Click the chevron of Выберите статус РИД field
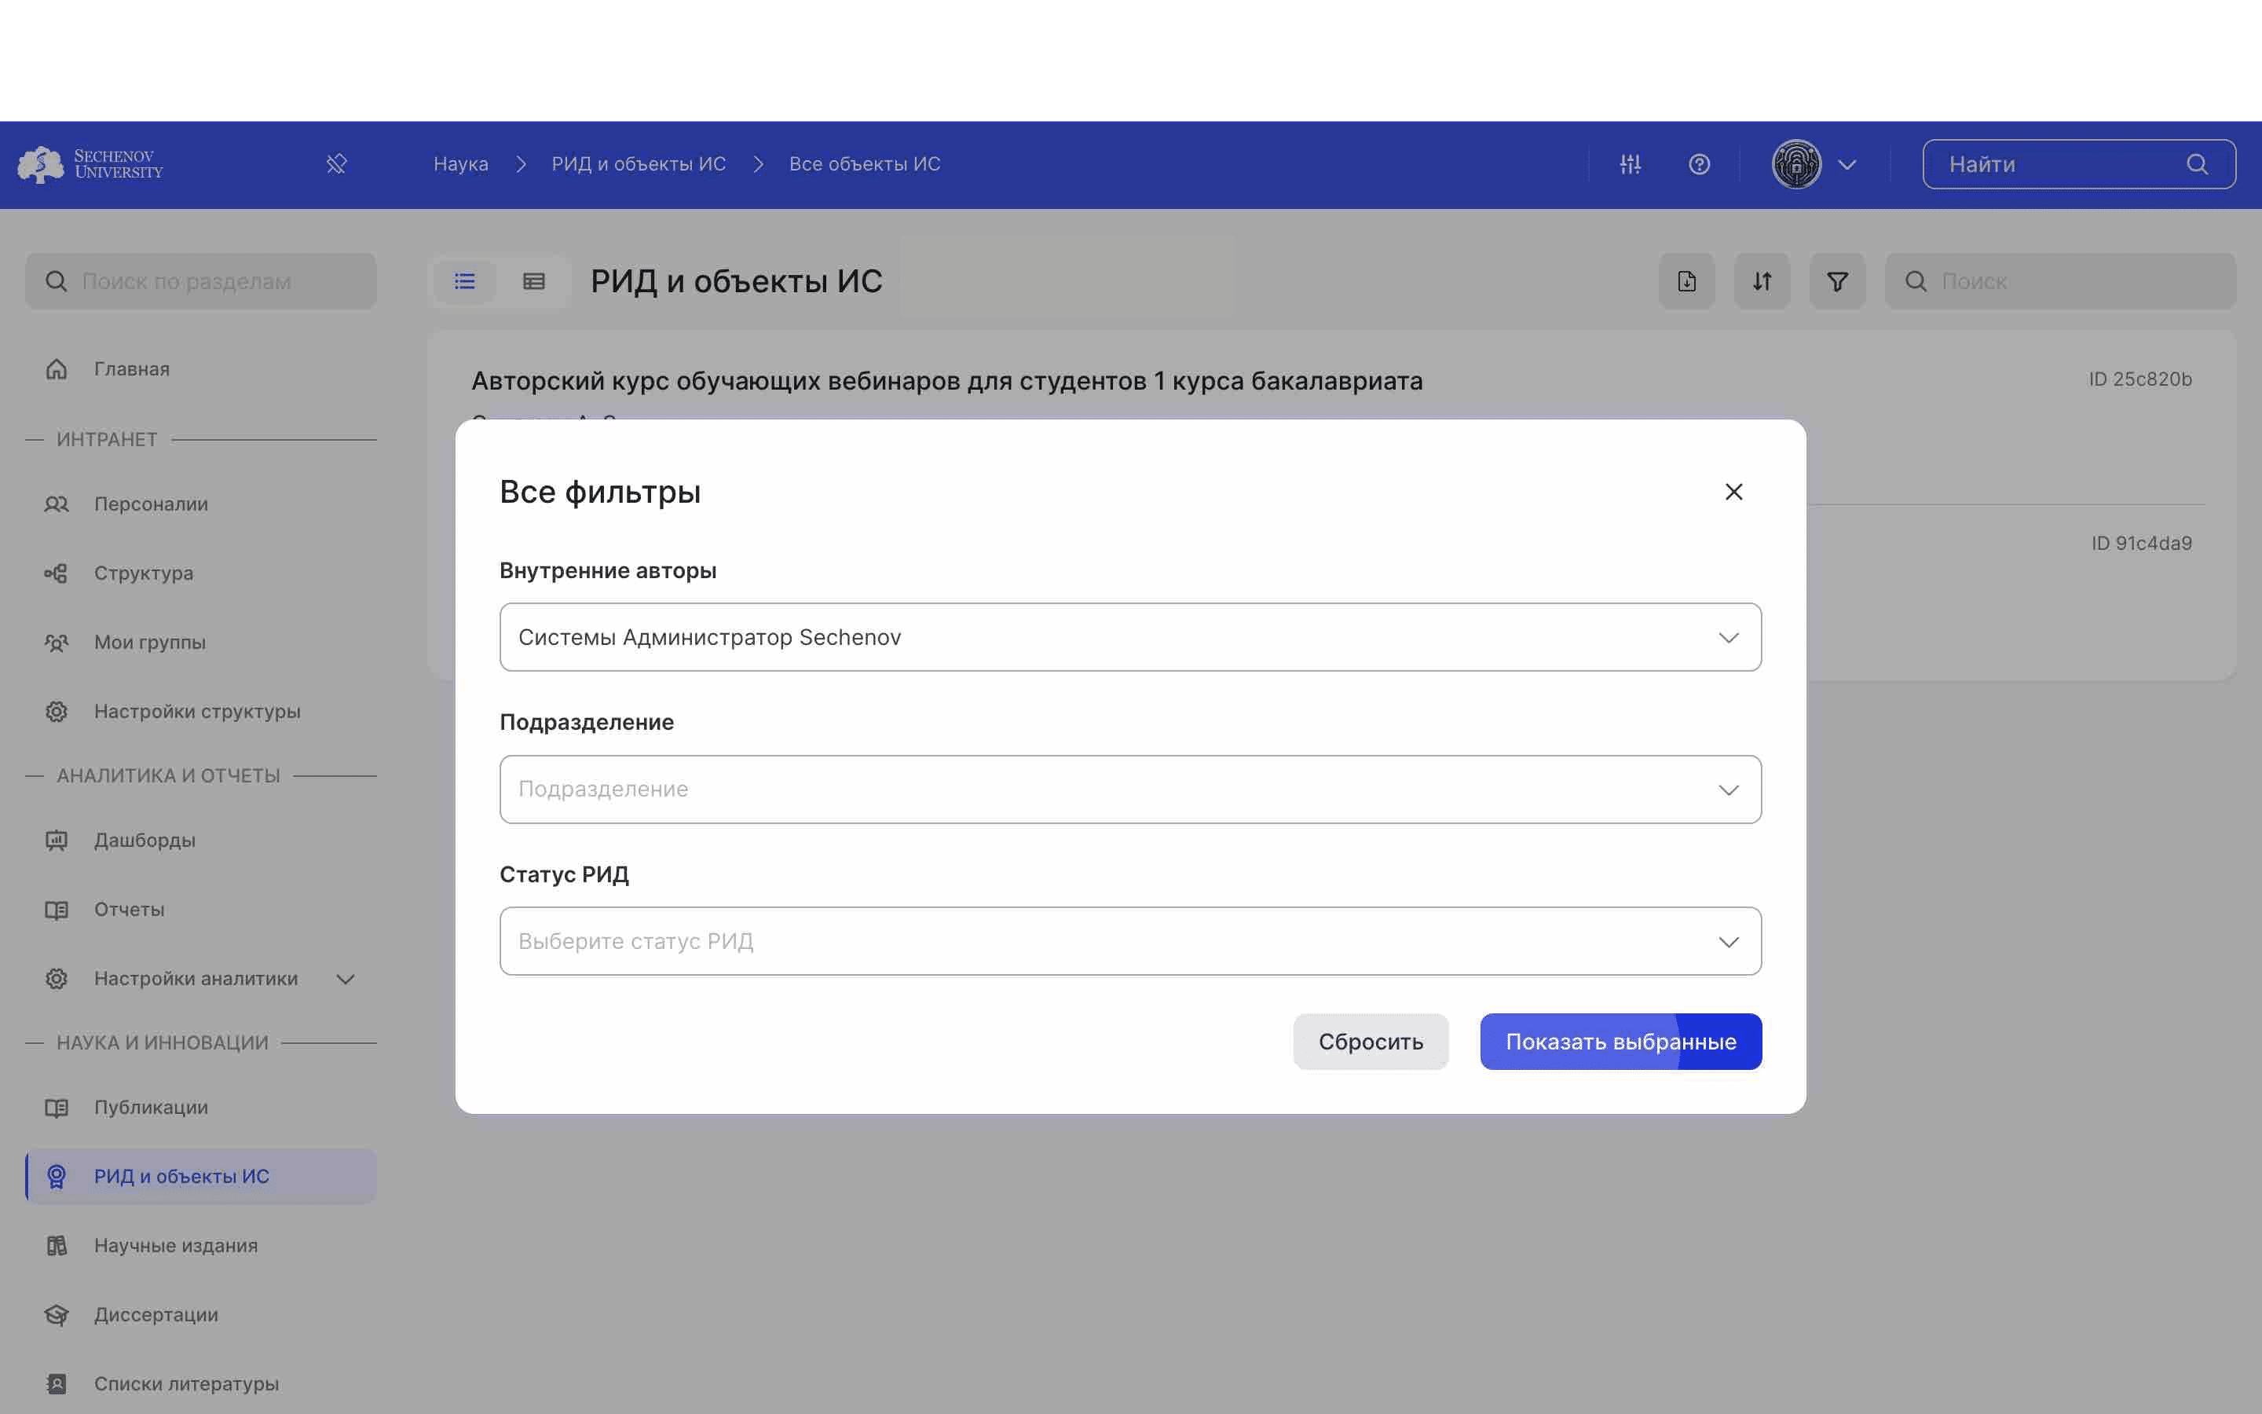 [1728, 942]
